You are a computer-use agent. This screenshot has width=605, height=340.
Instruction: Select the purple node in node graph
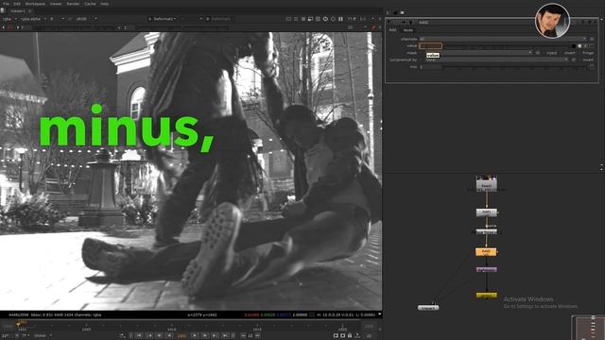(x=486, y=270)
